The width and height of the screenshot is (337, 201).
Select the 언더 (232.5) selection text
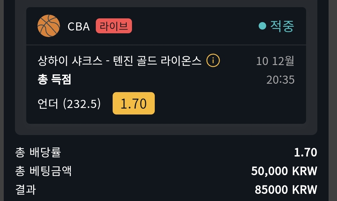tap(69, 104)
